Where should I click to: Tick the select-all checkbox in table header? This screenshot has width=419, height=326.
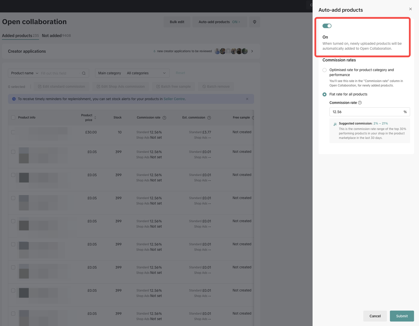click(x=13, y=118)
